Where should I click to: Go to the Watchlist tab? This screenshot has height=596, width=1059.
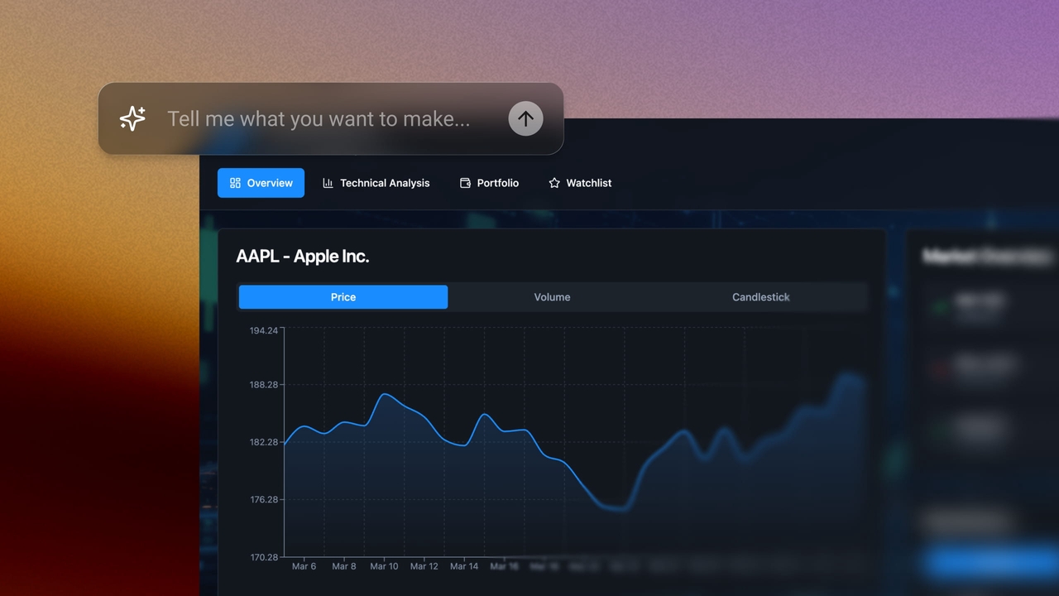point(580,183)
